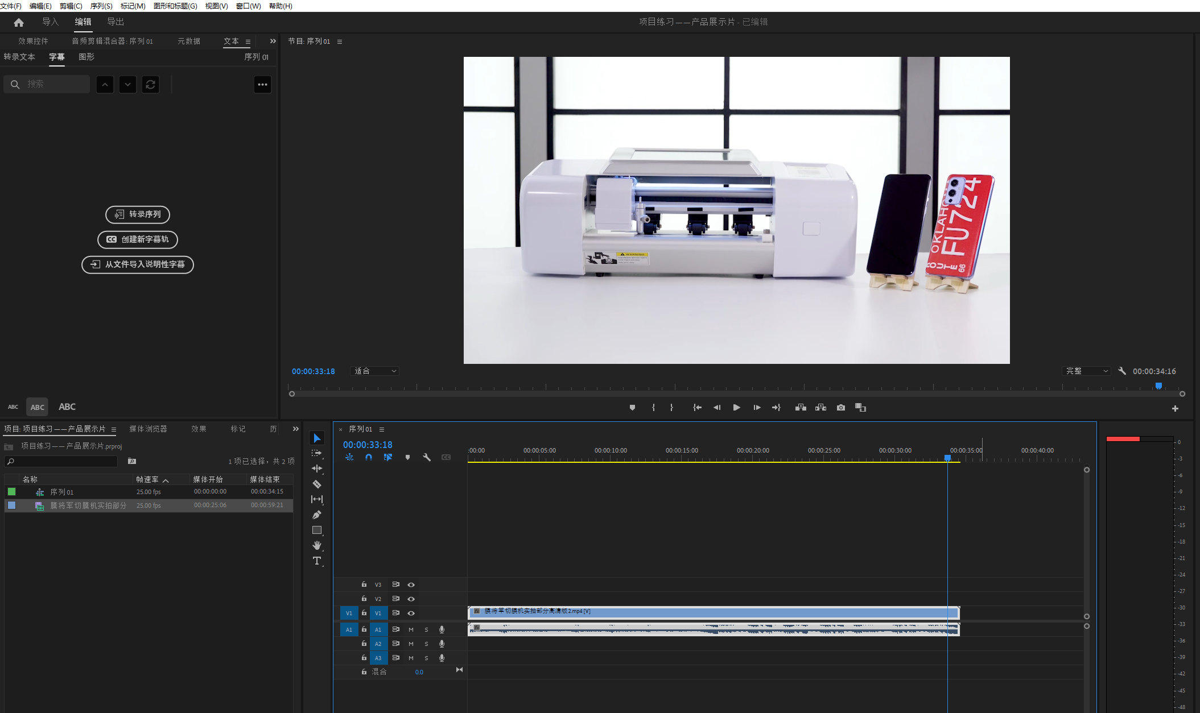Toggle the lock on track V2

tap(364, 599)
